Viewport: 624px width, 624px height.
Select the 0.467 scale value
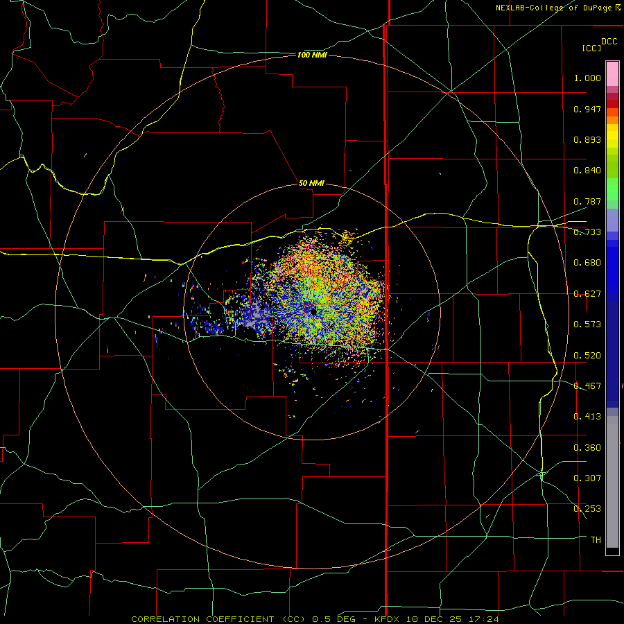tap(587, 386)
